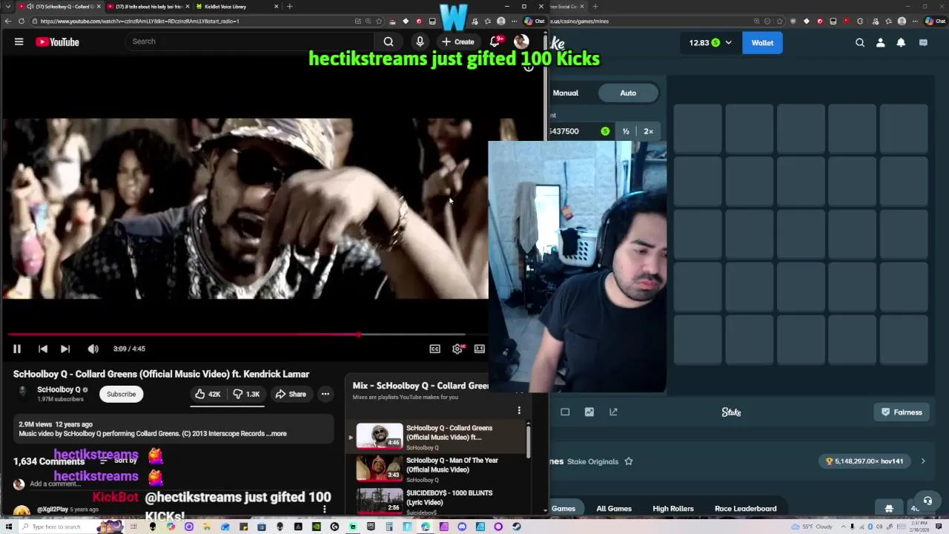Open Mix playlist three-dot options
Viewport: 949px width, 534px height.
pyautogui.click(x=519, y=410)
